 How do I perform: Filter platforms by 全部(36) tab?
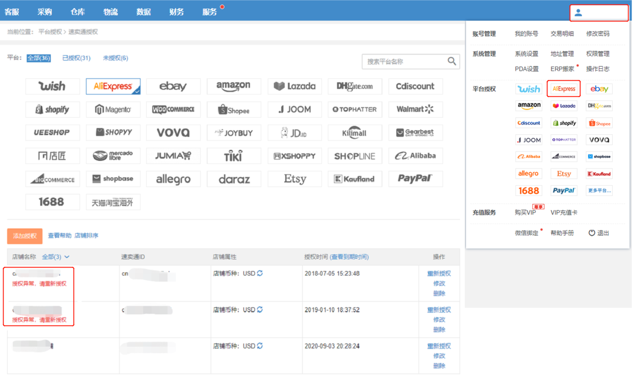(39, 58)
